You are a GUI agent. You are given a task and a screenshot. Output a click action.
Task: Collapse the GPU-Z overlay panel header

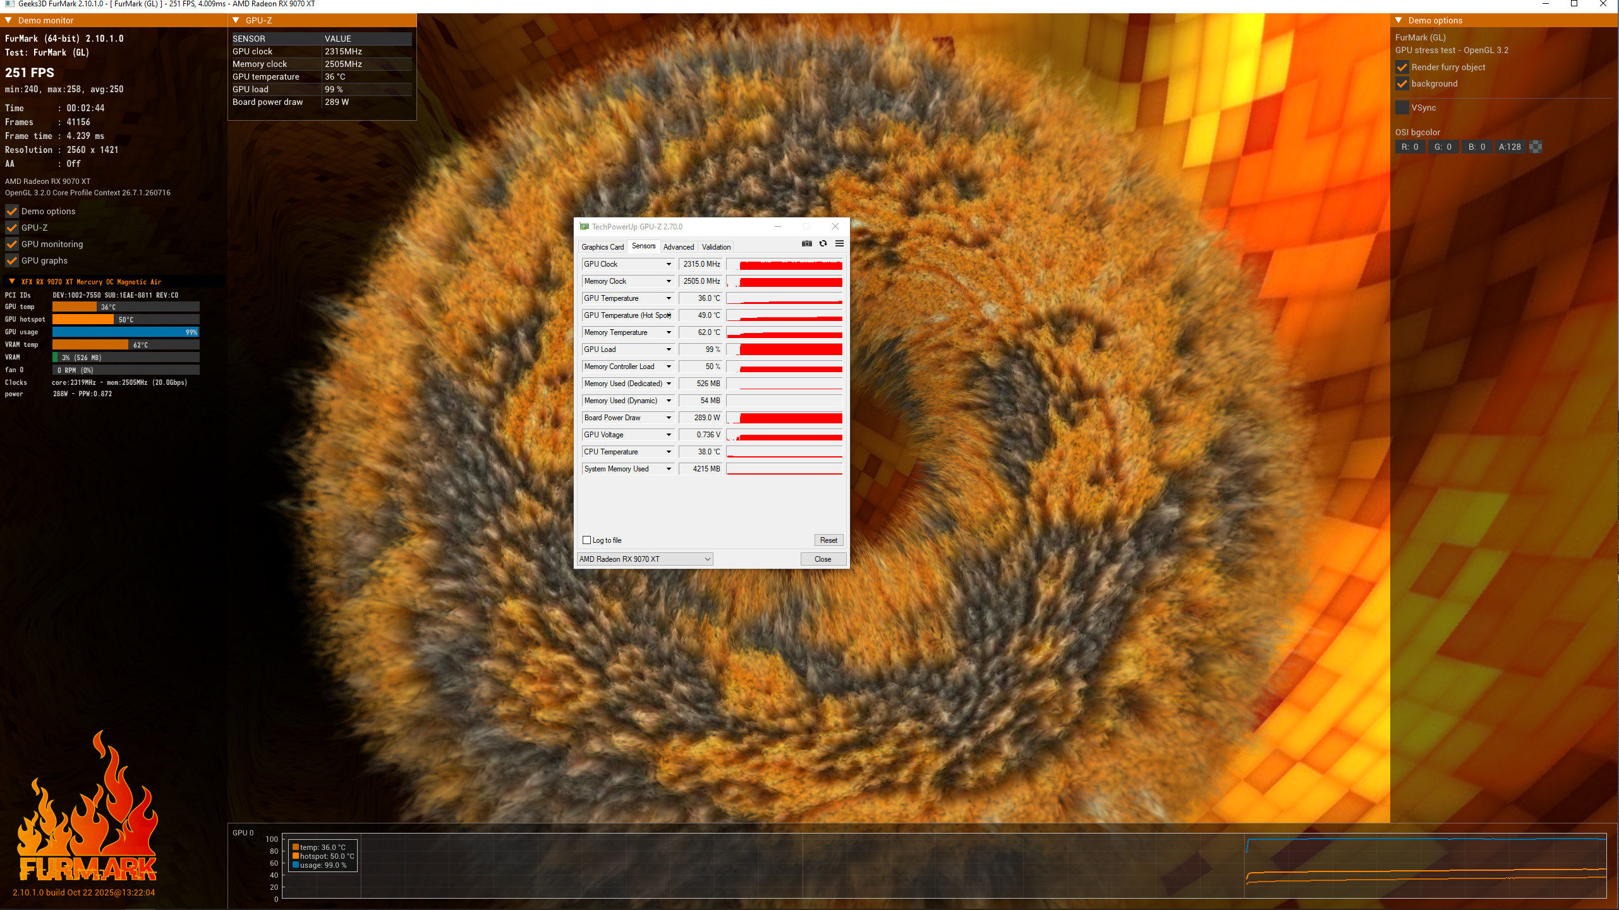tap(236, 20)
